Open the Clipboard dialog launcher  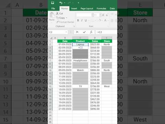tap(74, 27)
